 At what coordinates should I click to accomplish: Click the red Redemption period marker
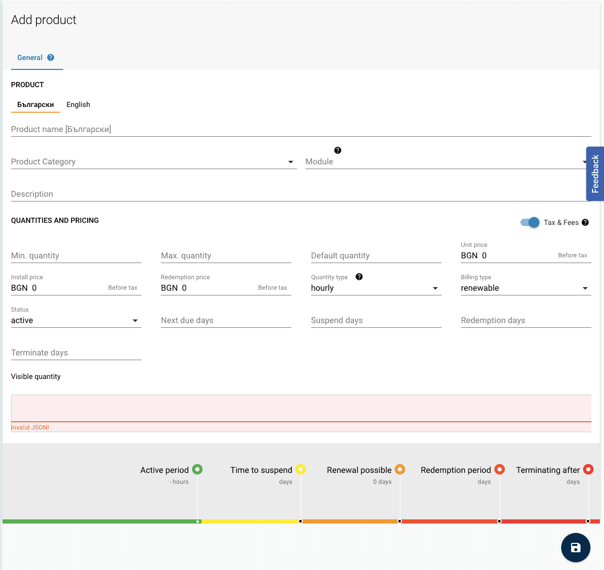point(500,469)
